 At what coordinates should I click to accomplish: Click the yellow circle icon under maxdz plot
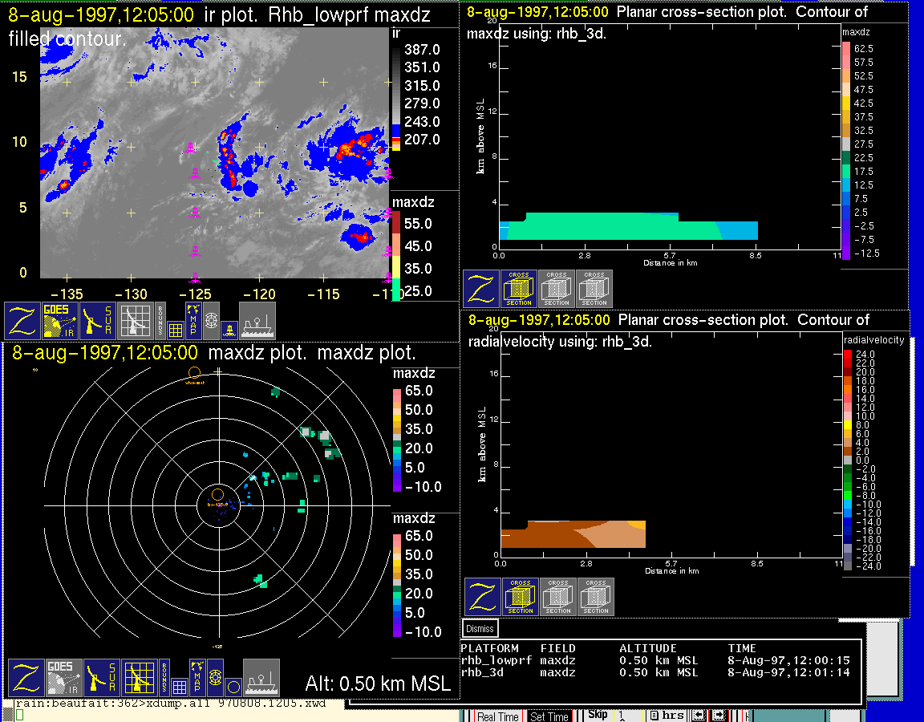coord(233,687)
